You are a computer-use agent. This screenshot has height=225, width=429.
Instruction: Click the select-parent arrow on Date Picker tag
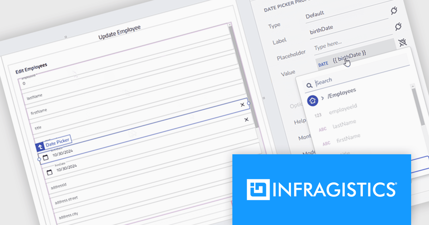40,146
